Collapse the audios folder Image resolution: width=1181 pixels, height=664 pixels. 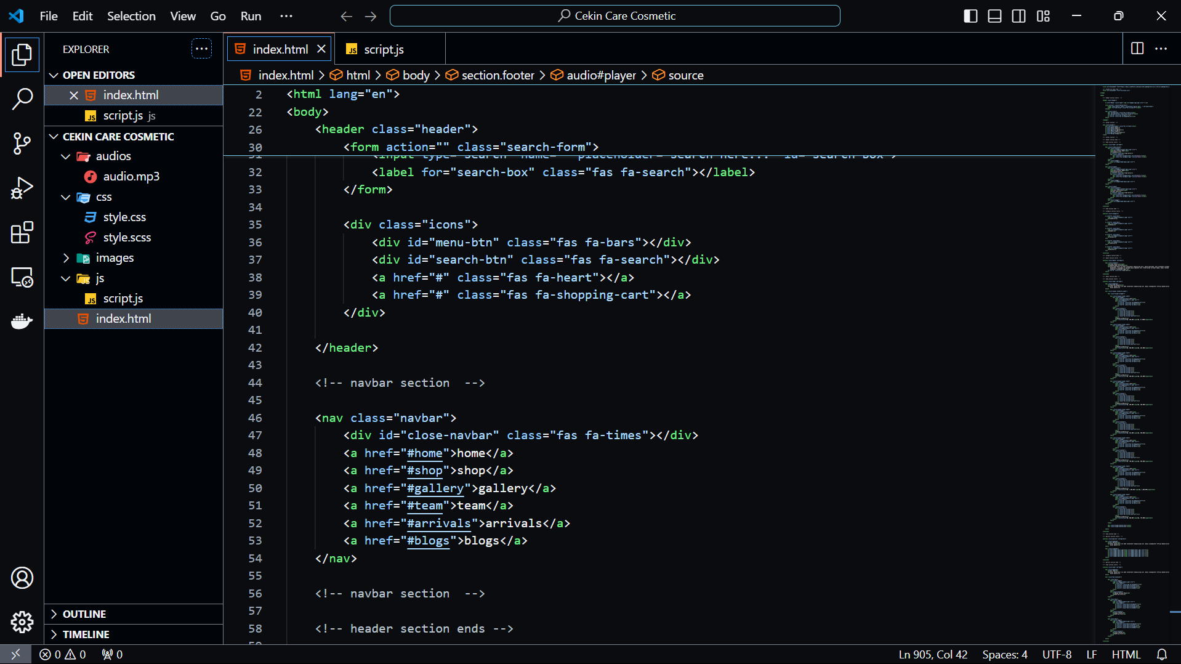click(134, 156)
